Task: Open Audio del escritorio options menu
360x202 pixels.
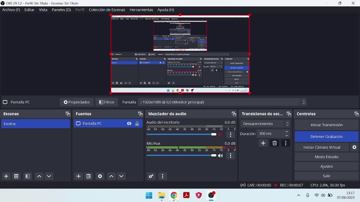Action: [x=231, y=135]
